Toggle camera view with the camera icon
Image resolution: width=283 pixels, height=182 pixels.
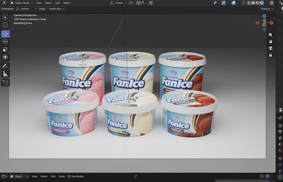(x=271, y=48)
